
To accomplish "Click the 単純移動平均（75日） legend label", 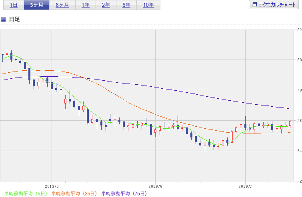I will click(124, 193).
